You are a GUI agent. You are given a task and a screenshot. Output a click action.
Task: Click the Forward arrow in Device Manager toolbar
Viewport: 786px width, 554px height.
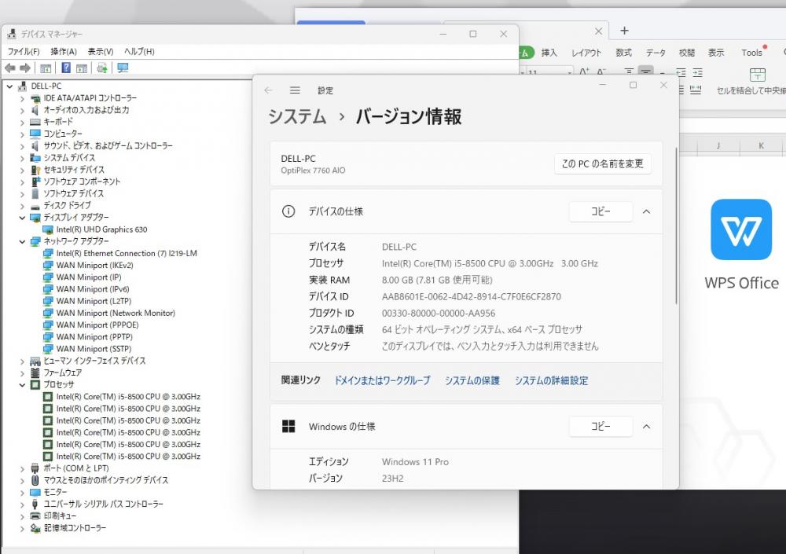click(25, 68)
